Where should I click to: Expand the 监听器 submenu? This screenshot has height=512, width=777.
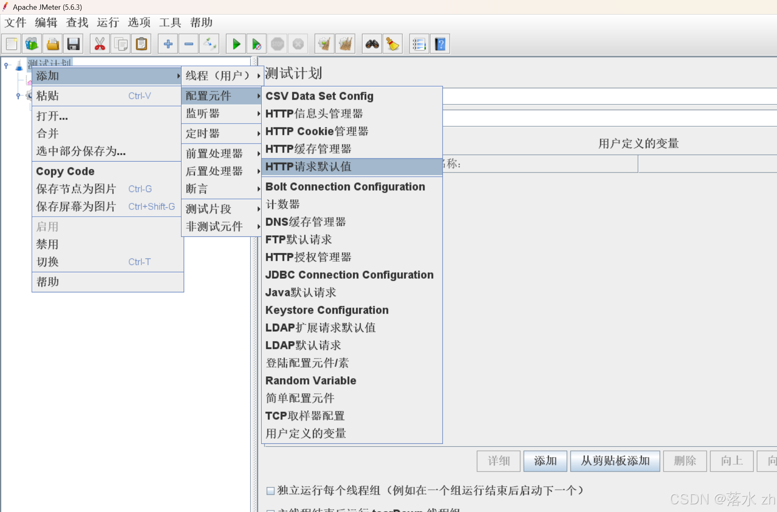pos(222,113)
